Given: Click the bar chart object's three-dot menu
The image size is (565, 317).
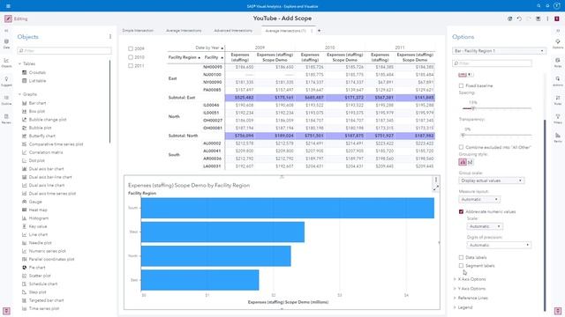Looking at the screenshot, I should tap(435, 180).
